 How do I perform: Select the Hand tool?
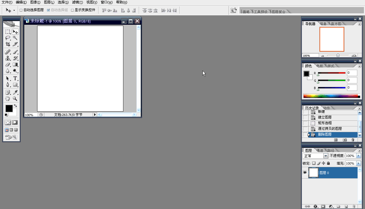(x=8, y=99)
